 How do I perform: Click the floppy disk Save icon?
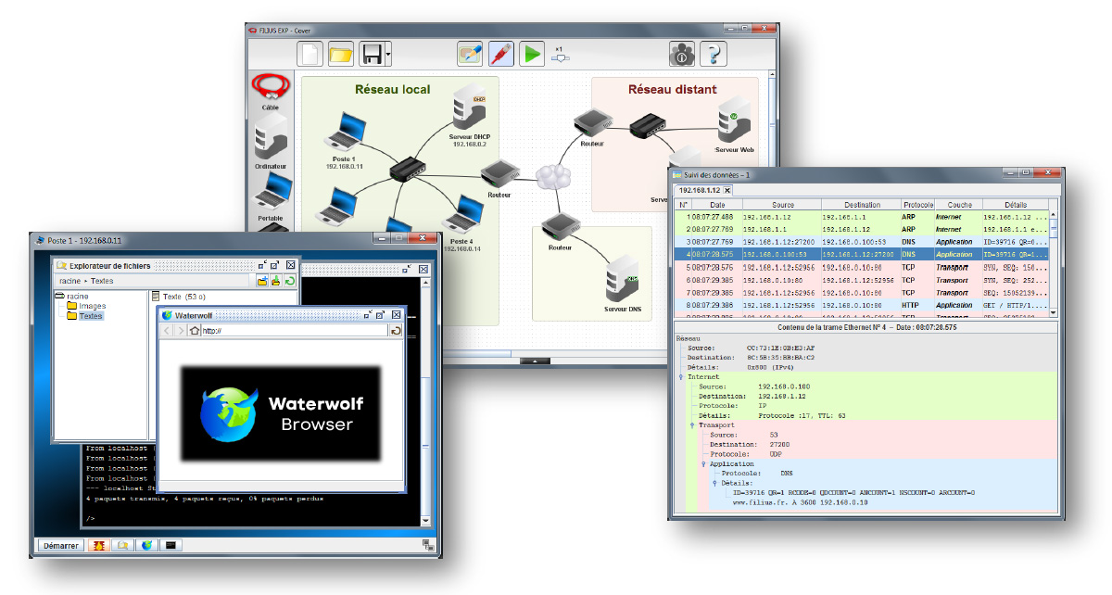coord(371,55)
